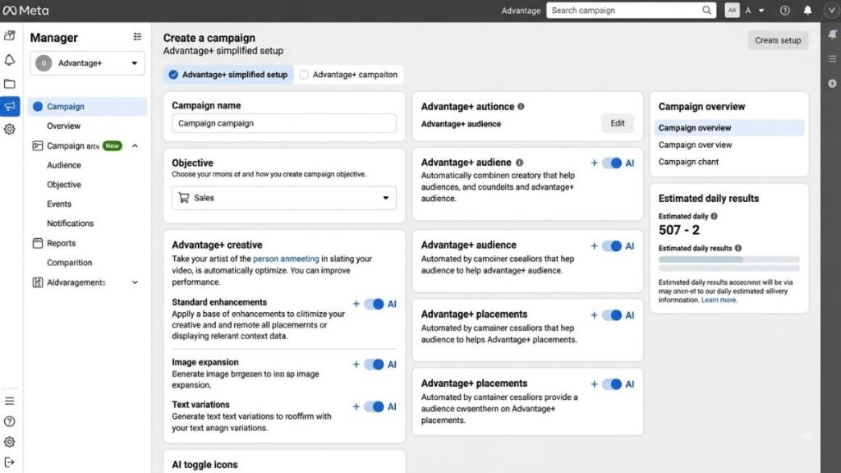Click the right rail round plus icon
The height and width of the screenshot is (473, 841).
[x=833, y=84]
